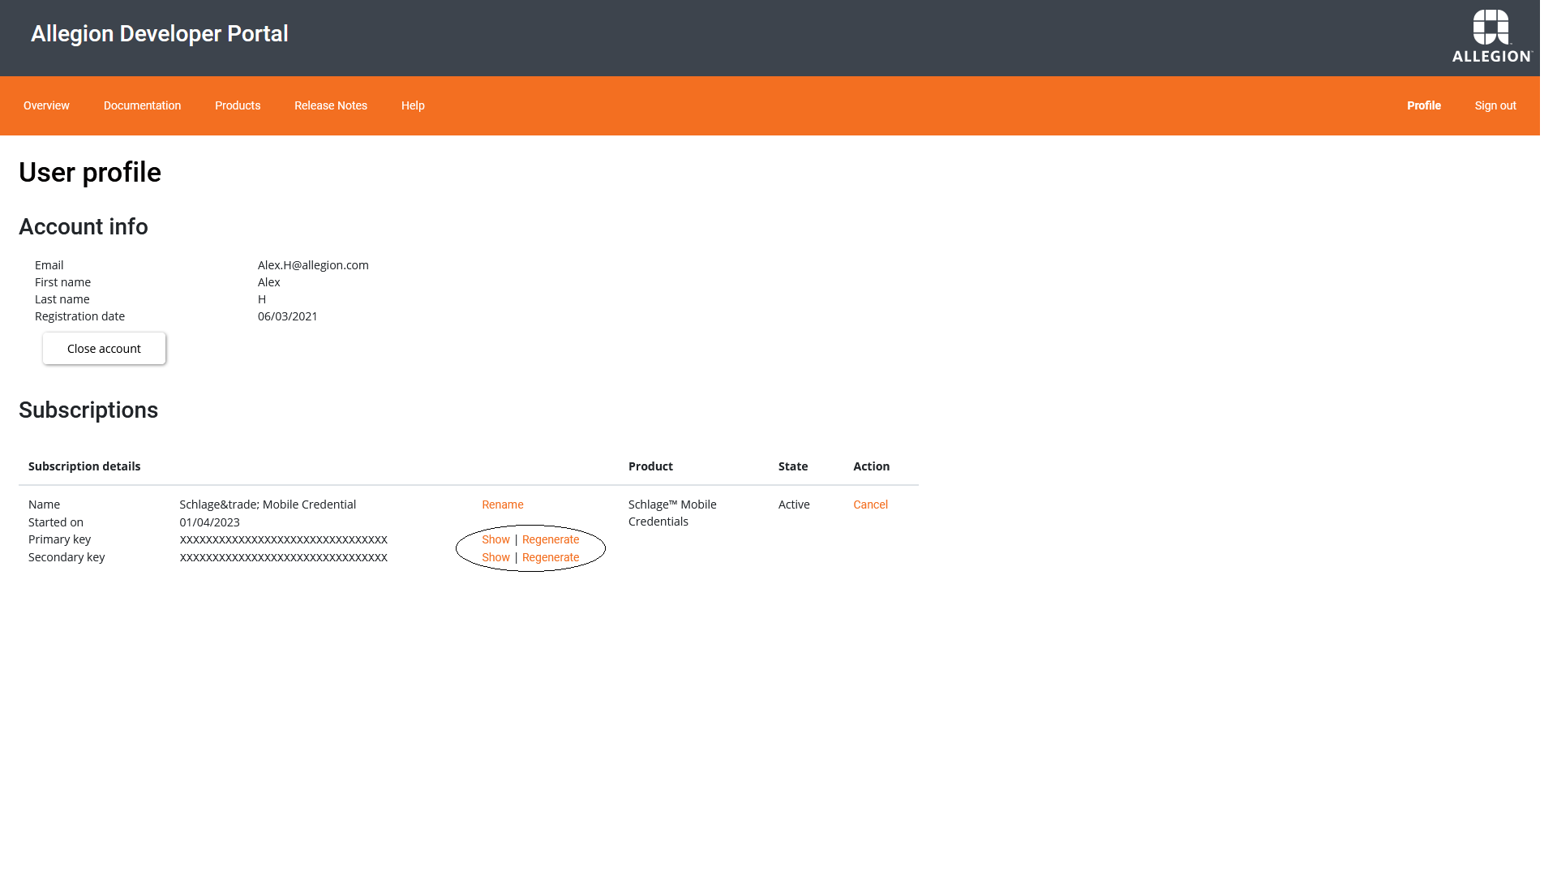Select the registration date 06/03/2021
Screen dimensions: 1557x876
click(x=288, y=316)
